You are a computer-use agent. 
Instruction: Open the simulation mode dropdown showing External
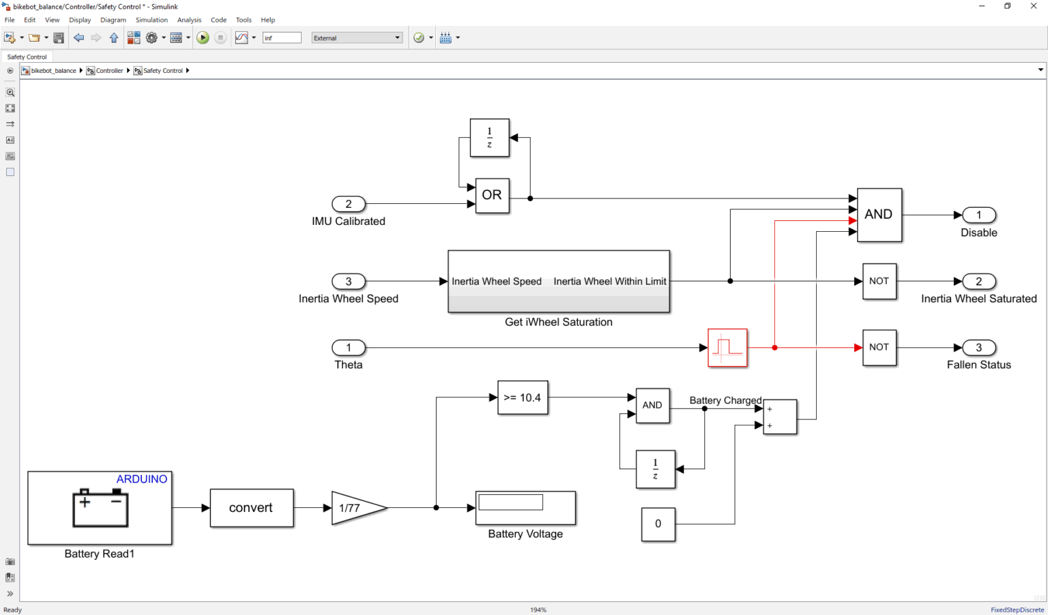pos(357,38)
